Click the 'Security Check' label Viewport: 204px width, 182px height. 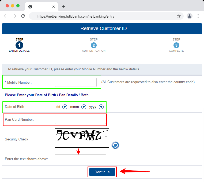tap(17, 139)
